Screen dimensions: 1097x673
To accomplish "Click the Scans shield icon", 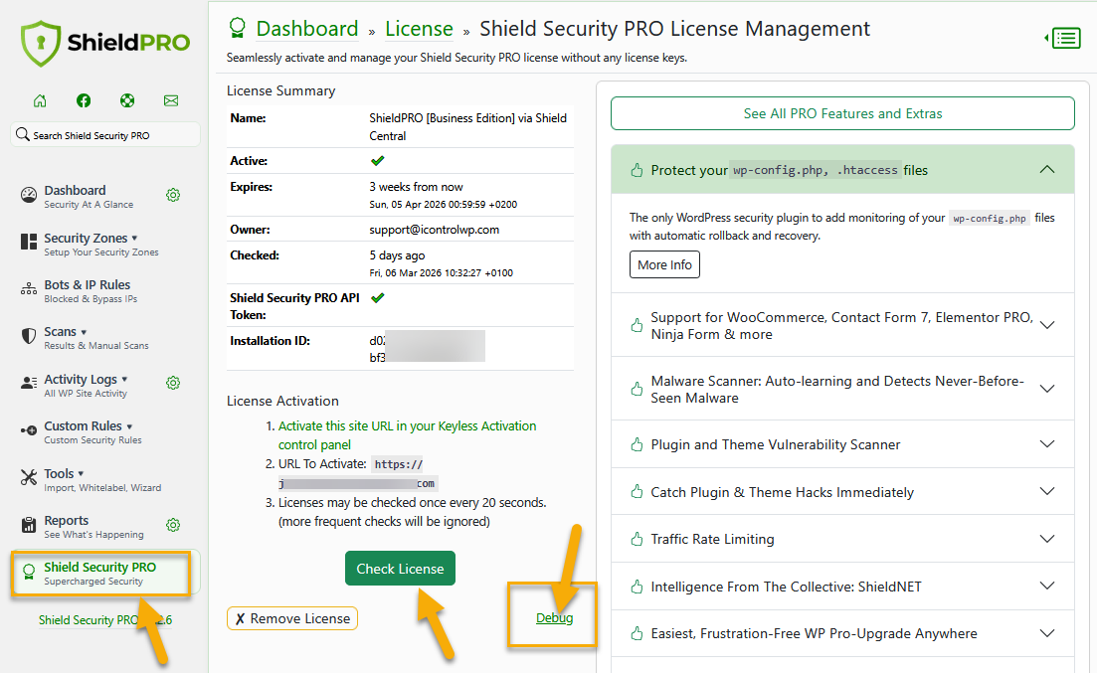I will point(29,336).
